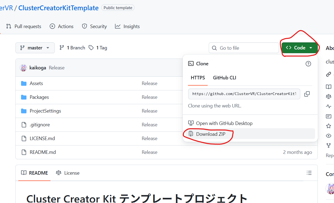Select the HTTPS clone tab
This screenshot has width=334, height=203.
tap(198, 78)
